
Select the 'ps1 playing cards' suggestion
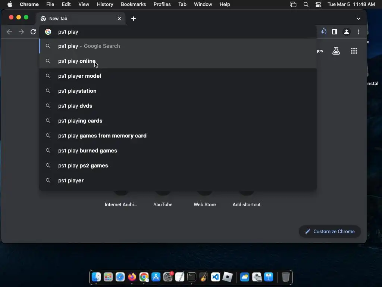coord(178,121)
